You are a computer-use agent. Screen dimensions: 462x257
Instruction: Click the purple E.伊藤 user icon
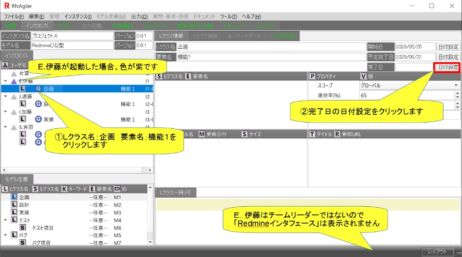click(x=14, y=81)
